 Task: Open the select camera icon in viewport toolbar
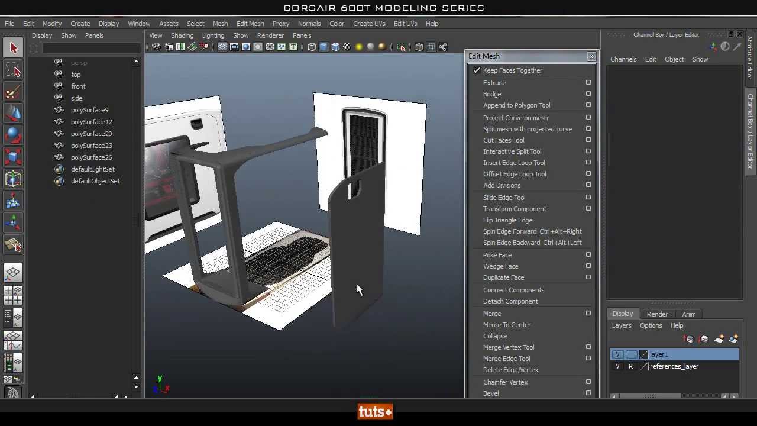156,47
